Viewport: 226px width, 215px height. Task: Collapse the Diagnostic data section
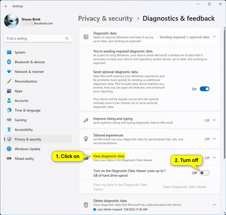214,37
